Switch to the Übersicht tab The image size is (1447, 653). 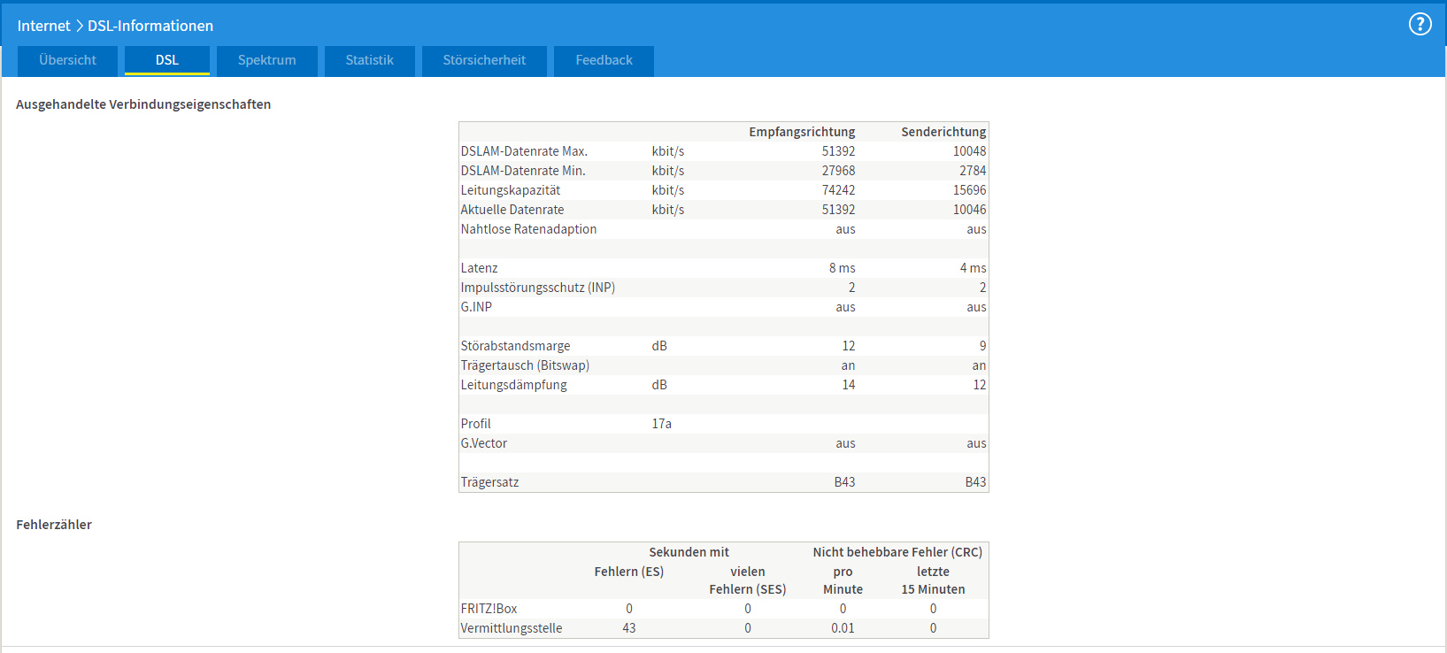pyautogui.click(x=67, y=61)
